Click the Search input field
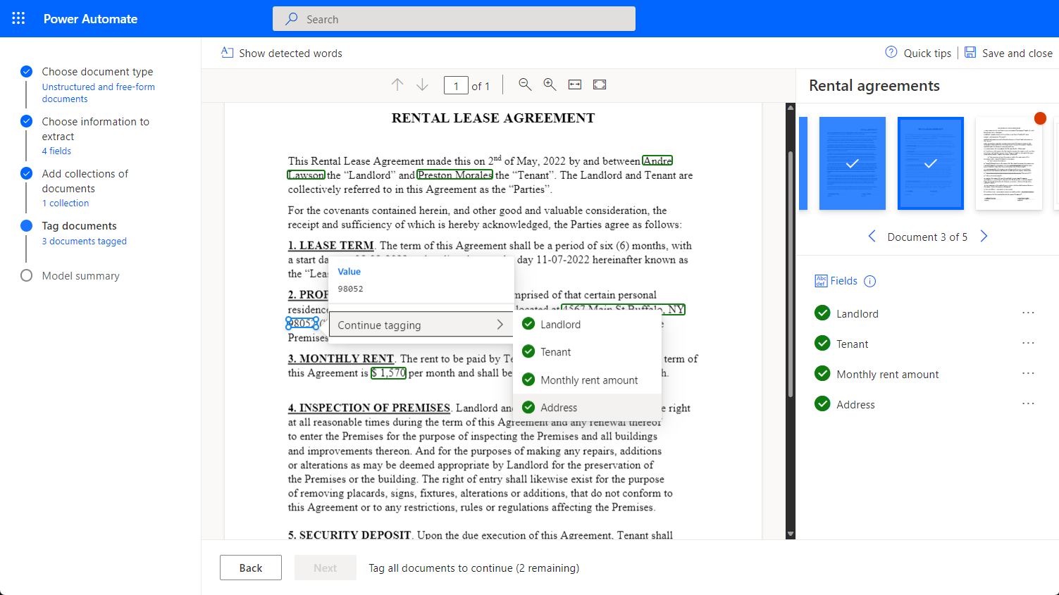The height and width of the screenshot is (595, 1059). point(454,19)
